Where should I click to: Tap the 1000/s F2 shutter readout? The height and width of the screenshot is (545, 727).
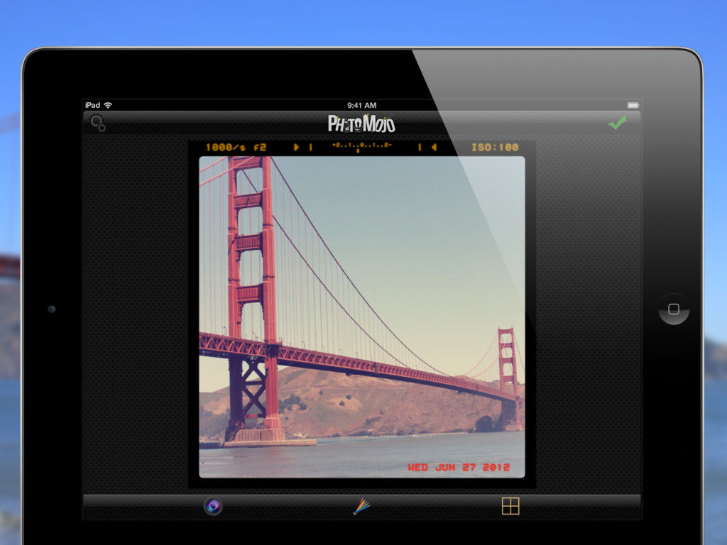point(236,148)
